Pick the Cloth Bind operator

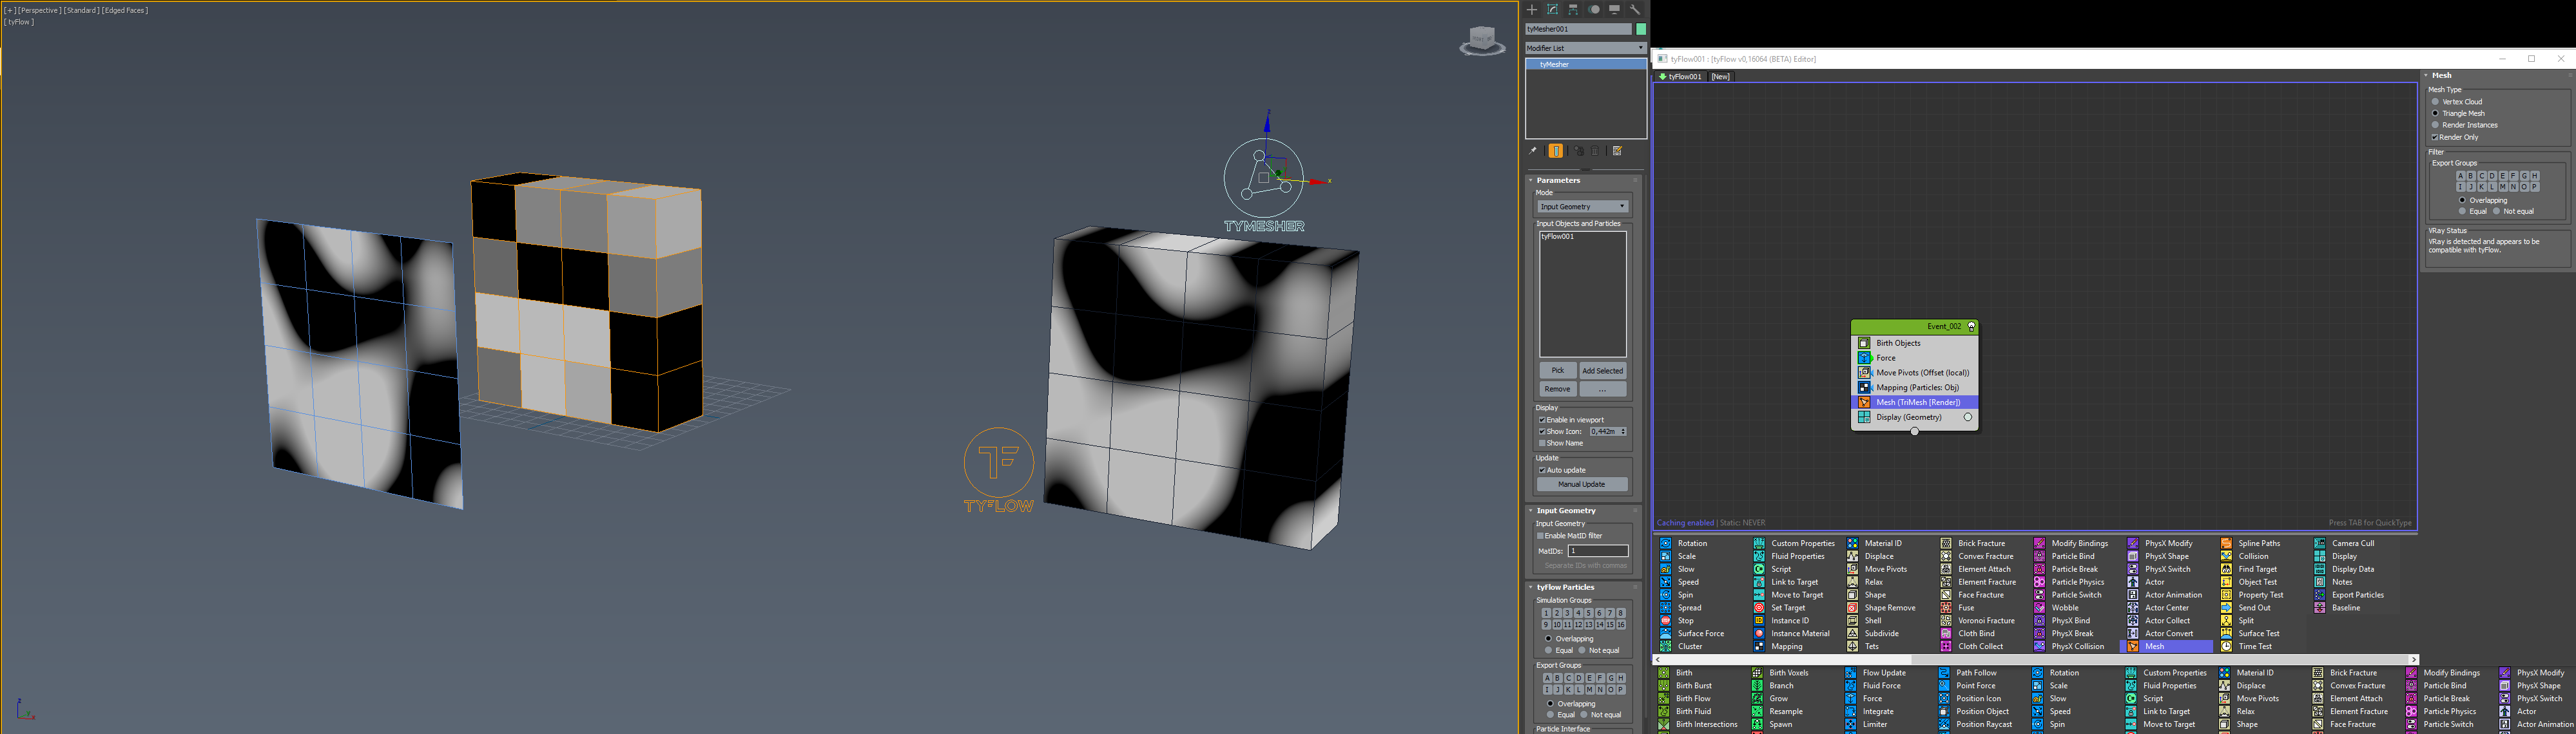[1968, 633]
